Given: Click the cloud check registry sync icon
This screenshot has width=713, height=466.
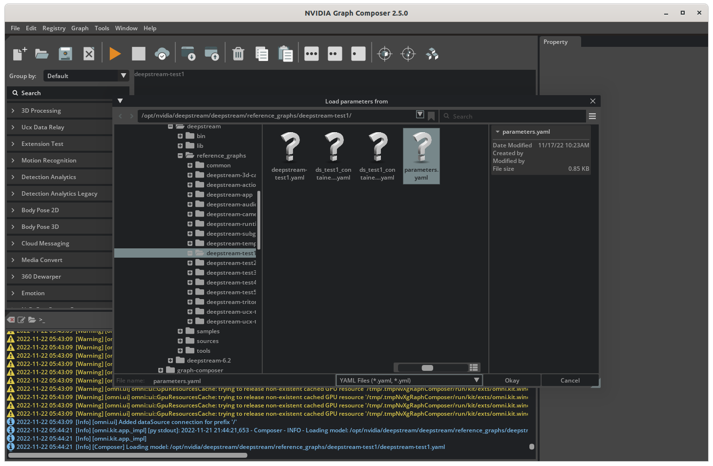Looking at the screenshot, I should pyautogui.click(x=162, y=54).
